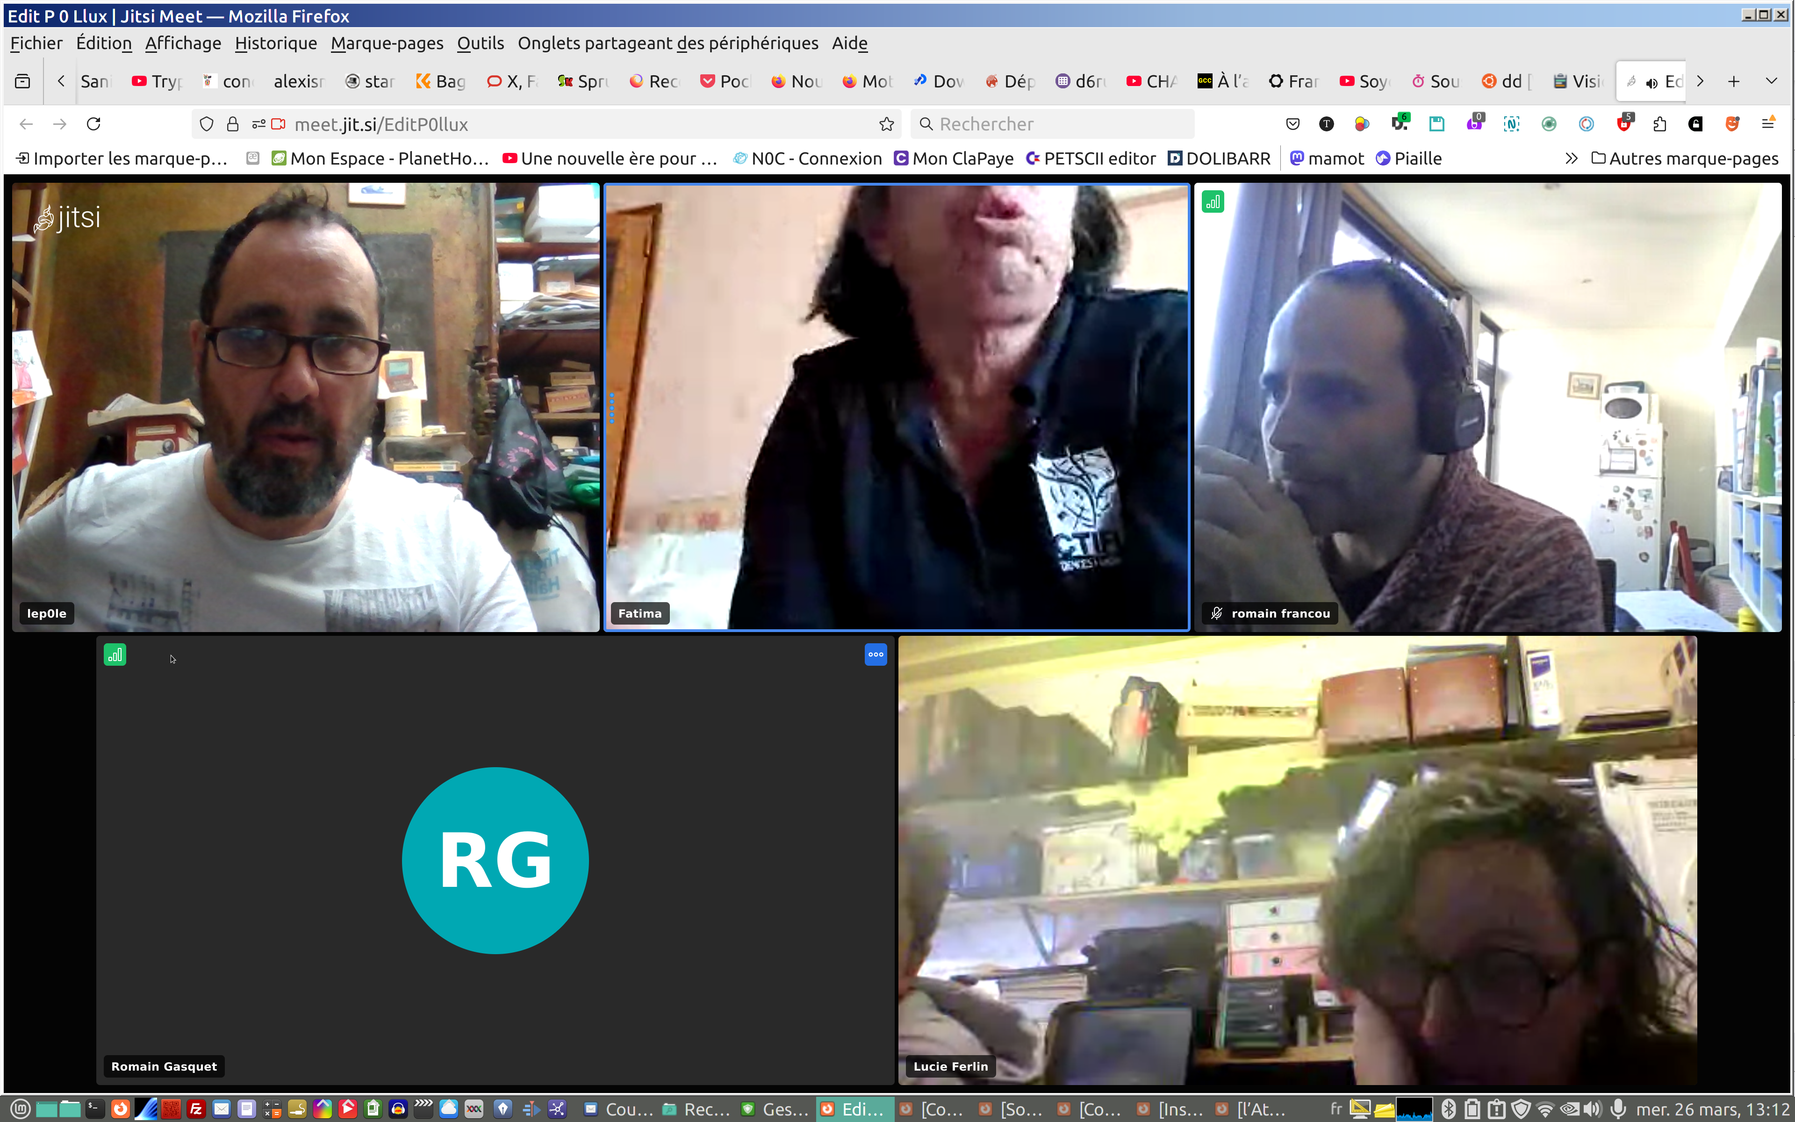Click the Pocket save icon in toolbar
The height and width of the screenshot is (1122, 1795).
pos(1293,124)
